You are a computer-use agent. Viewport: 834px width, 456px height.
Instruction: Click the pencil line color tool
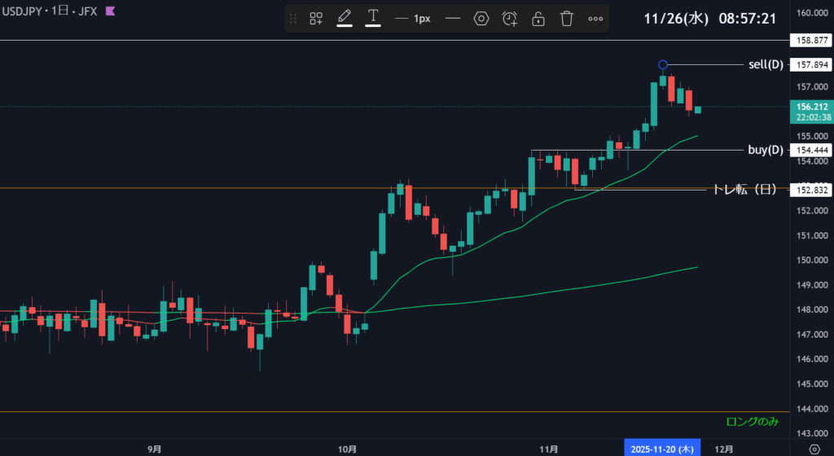click(x=345, y=18)
